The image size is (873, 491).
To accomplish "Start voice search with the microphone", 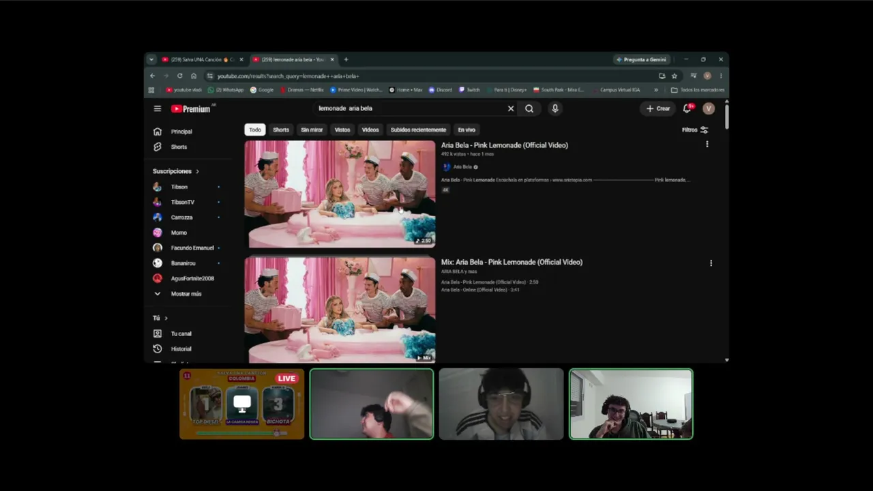I will tap(555, 108).
